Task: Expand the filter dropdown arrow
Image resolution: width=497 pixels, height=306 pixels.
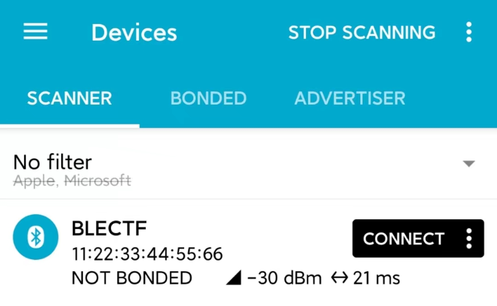Action: (x=469, y=163)
